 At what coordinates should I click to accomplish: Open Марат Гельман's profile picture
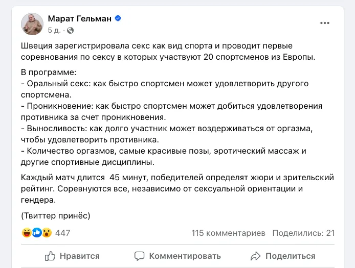coord(32,23)
